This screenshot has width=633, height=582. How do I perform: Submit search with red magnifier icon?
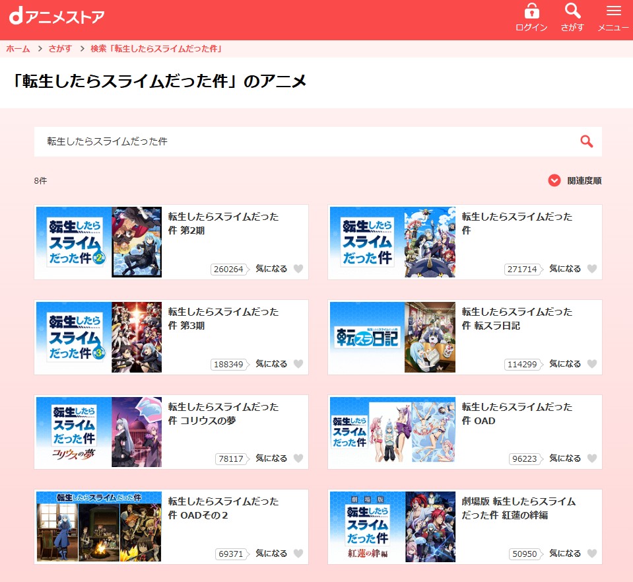(586, 141)
